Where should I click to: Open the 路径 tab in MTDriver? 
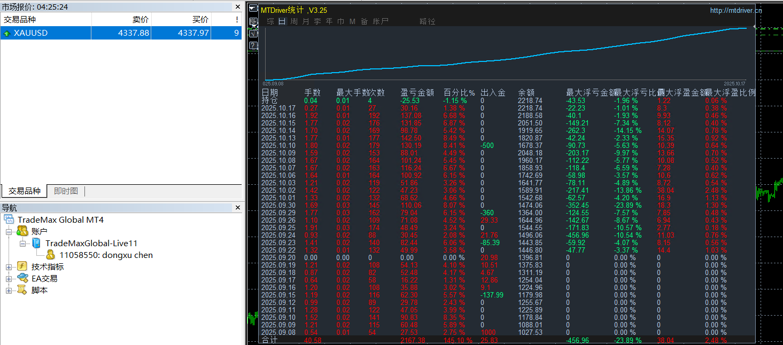428,21
